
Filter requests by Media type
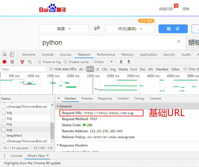coord(123,69)
